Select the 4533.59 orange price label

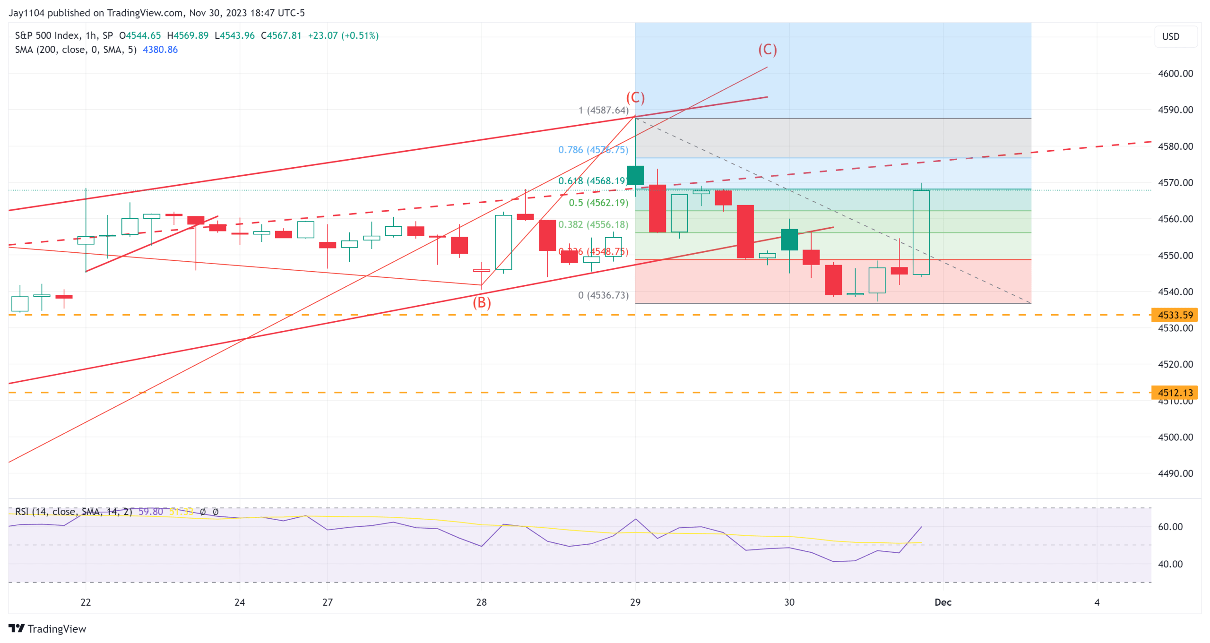pos(1175,315)
